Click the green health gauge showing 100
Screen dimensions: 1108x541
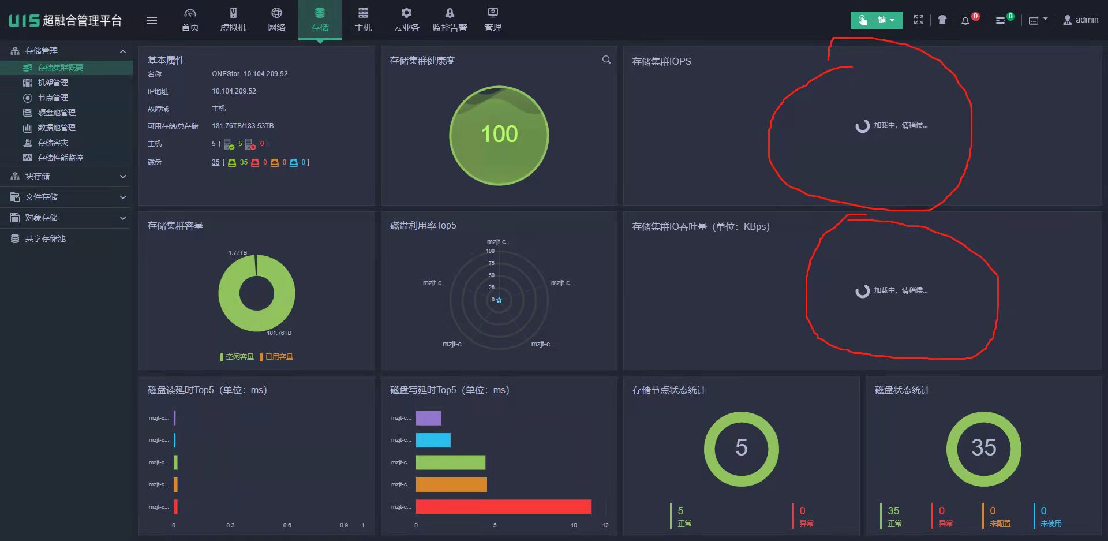499,136
